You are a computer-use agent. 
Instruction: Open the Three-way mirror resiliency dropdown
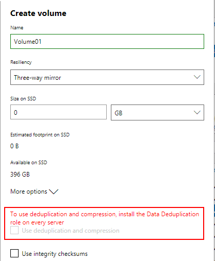click(x=107, y=77)
